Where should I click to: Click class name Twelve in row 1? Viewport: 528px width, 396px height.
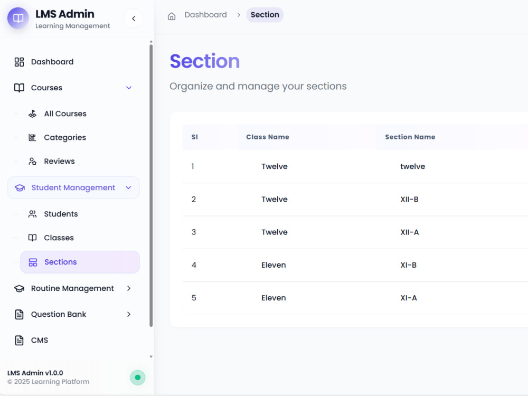(x=275, y=167)
